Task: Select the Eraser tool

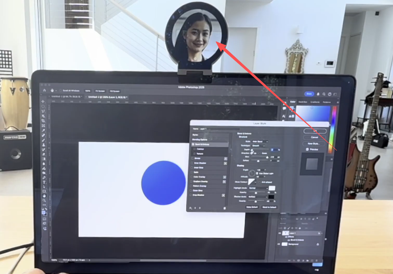Action: [44, 154]
